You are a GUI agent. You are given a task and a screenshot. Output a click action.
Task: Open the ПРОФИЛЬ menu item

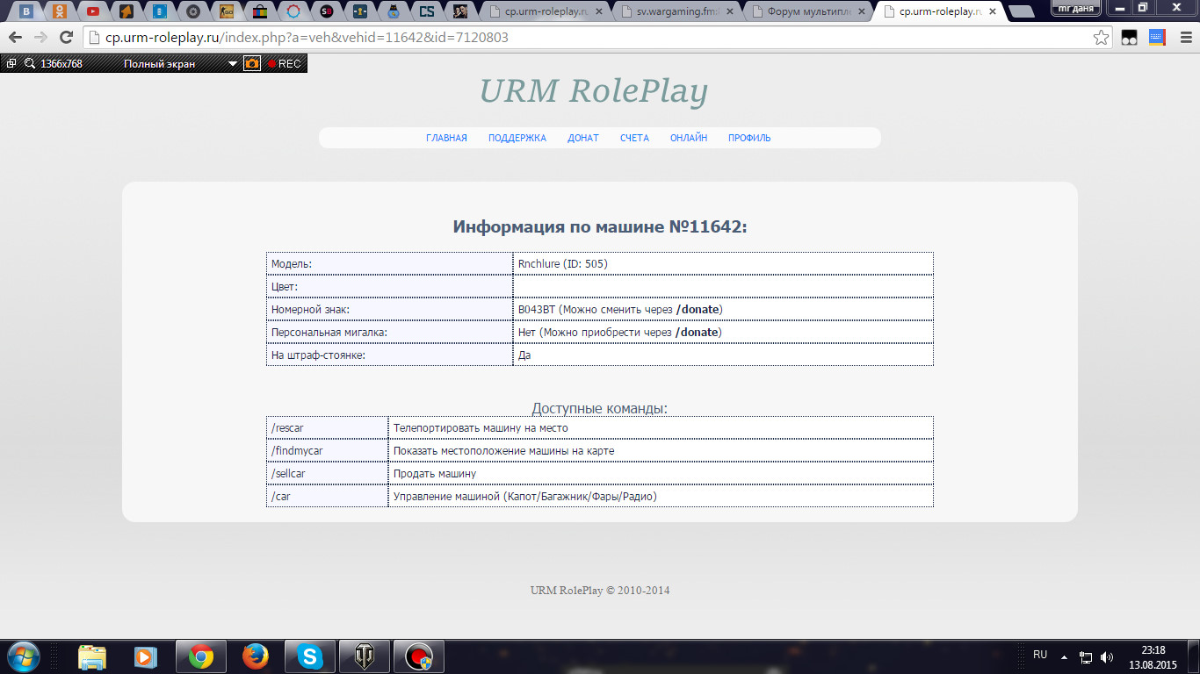tap(749, 138)
